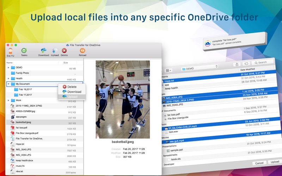Choose Download in the context menu
The height and width of the screenshot is (176, 282).
[72, 92]
